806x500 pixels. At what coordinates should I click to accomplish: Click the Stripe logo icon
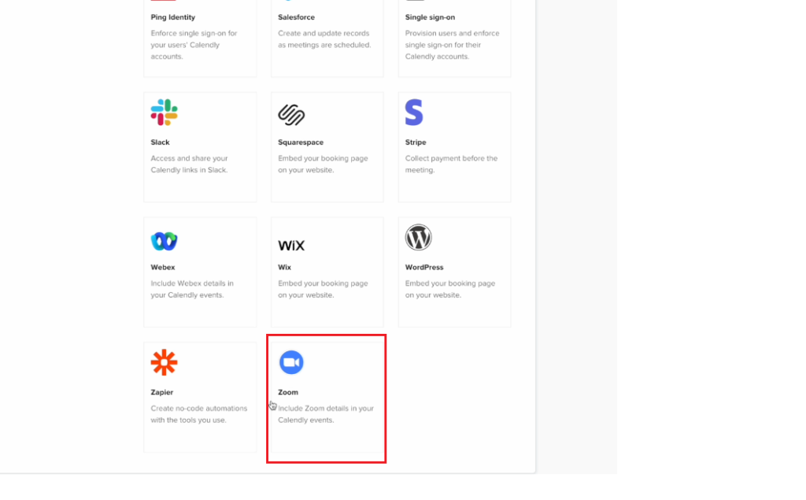[x=414, y=112]
